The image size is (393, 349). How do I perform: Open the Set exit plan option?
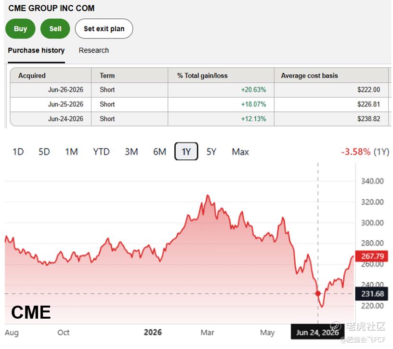click(104, 29)
